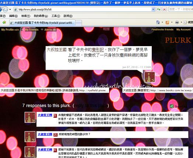Click the green refresh page button
The width and height of the screenshot is (193, 158).
pos(159,9)
